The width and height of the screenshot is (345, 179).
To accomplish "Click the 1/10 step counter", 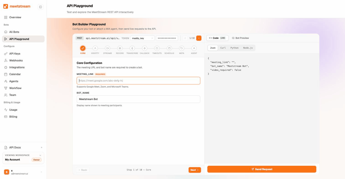I will pos(192,38).
